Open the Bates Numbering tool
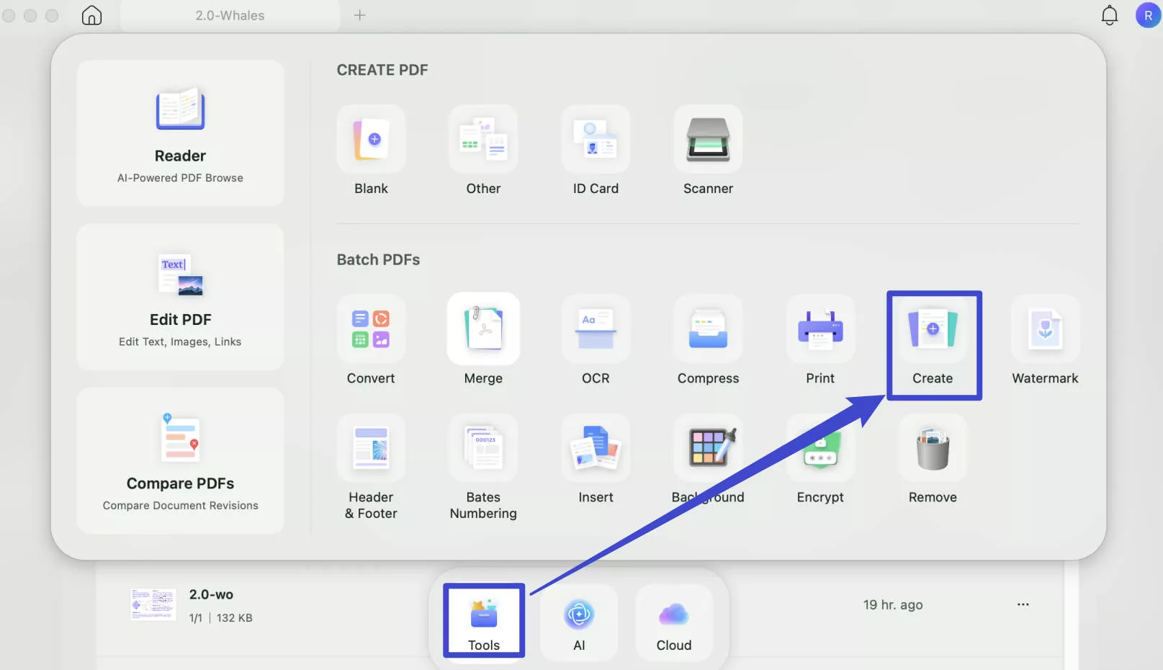Viewport: 1163px width, 670px height. point(483,448)
